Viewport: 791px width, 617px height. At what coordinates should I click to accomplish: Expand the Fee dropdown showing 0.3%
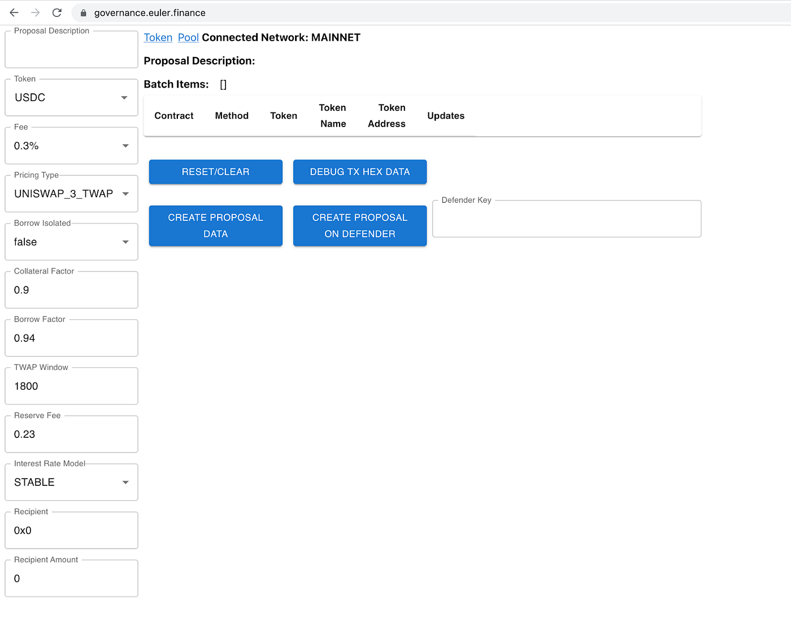[x=71, y=146]
